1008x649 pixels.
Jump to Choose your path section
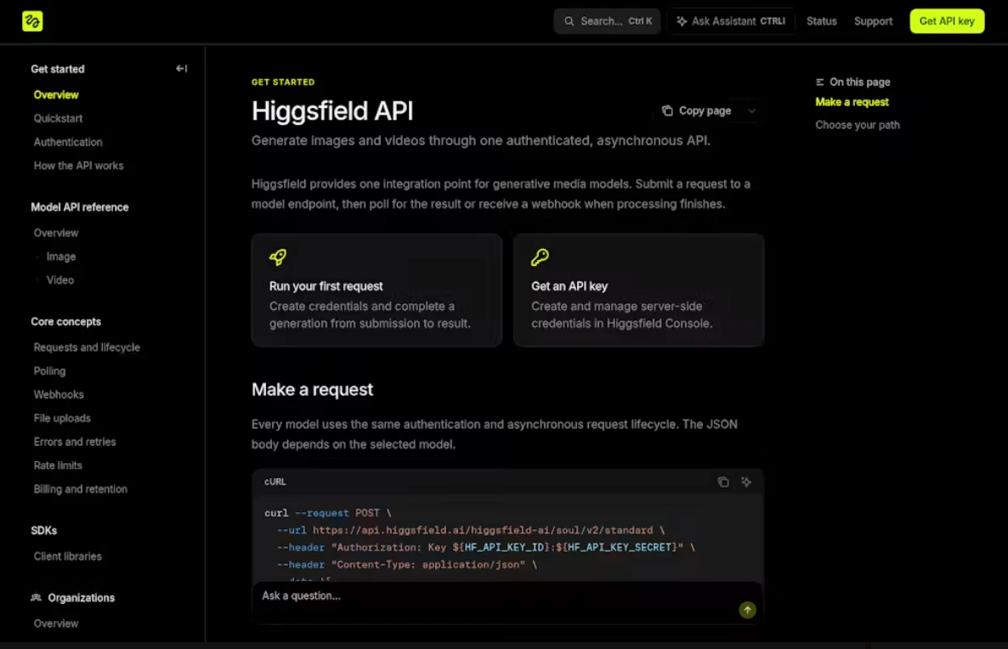point(858,126)
